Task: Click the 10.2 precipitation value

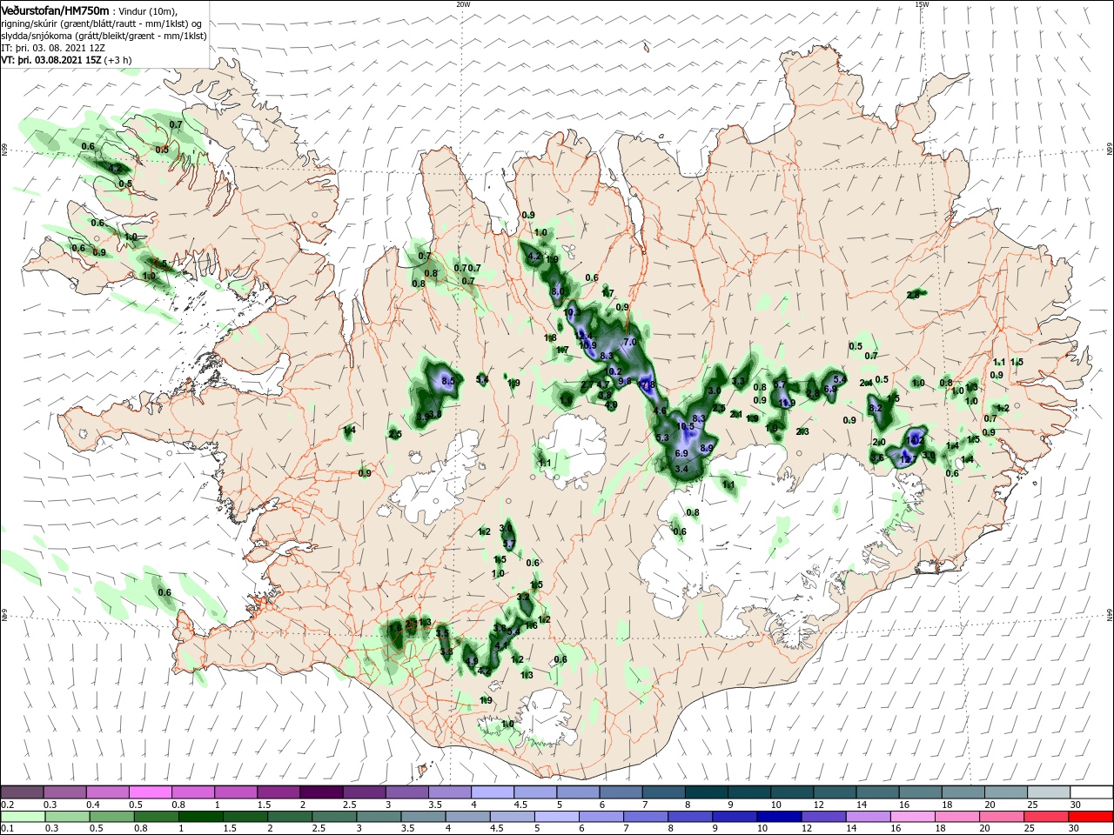Action: [614, 371]
